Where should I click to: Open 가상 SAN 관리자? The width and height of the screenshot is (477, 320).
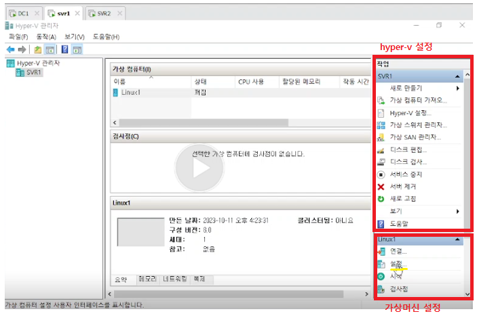tap(415, 137)
